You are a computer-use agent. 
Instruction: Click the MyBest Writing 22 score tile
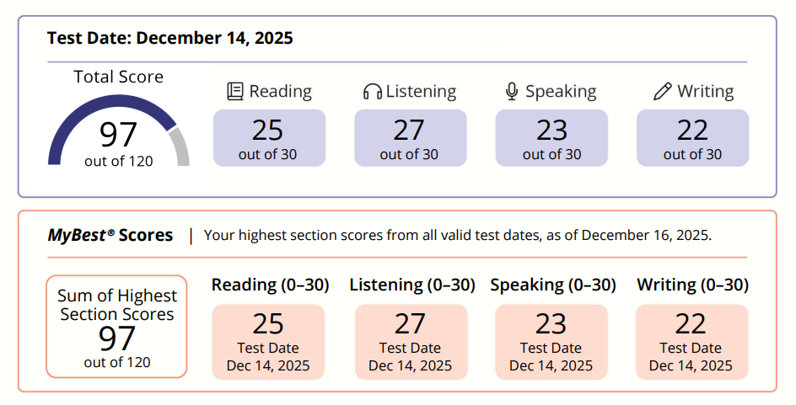coord(692,342)
